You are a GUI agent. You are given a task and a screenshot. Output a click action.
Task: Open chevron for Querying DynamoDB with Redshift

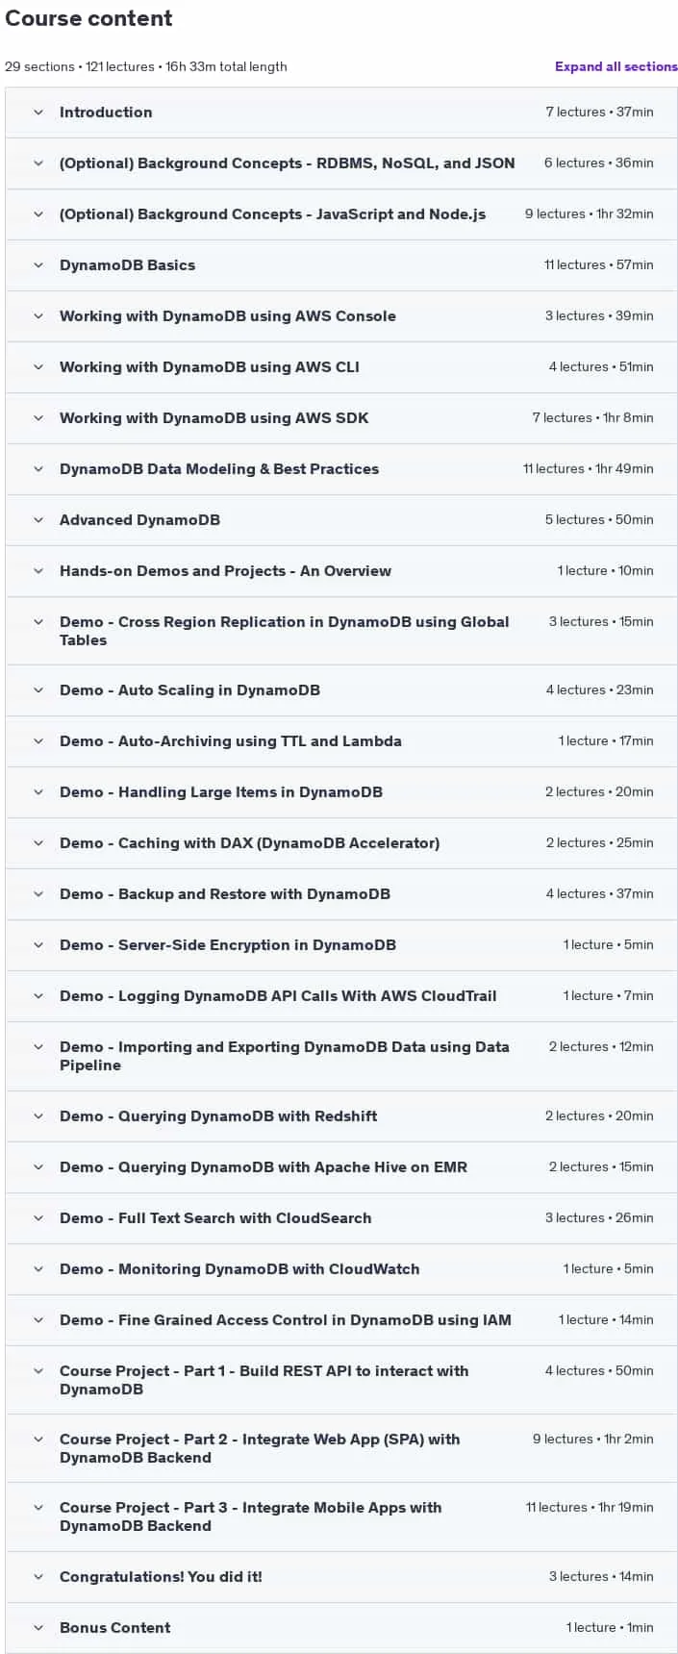(38, 1116)
